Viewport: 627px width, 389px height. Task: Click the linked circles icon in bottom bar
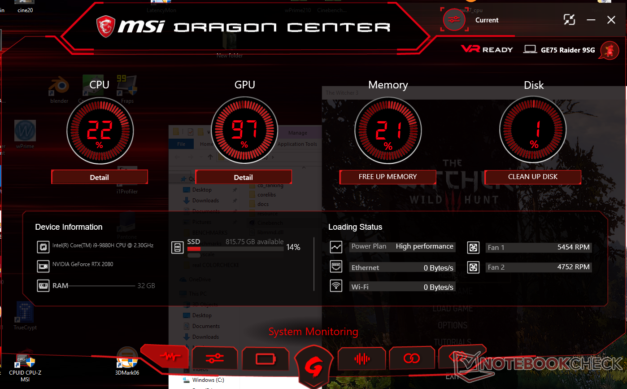pyautogui.click(x=411, y=358)
